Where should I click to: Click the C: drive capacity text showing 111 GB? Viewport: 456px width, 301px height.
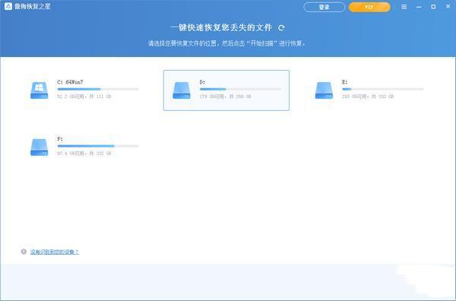click(84, 97)
